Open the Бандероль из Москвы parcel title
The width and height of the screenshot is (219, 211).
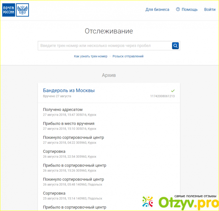[69, 90]
